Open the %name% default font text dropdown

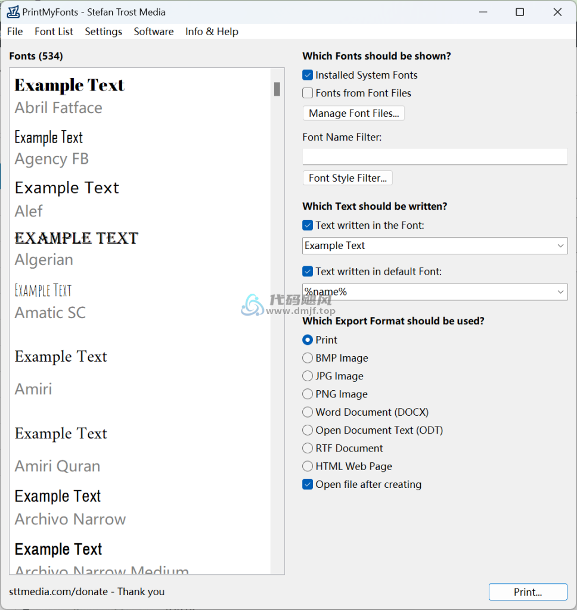point(560,292)
